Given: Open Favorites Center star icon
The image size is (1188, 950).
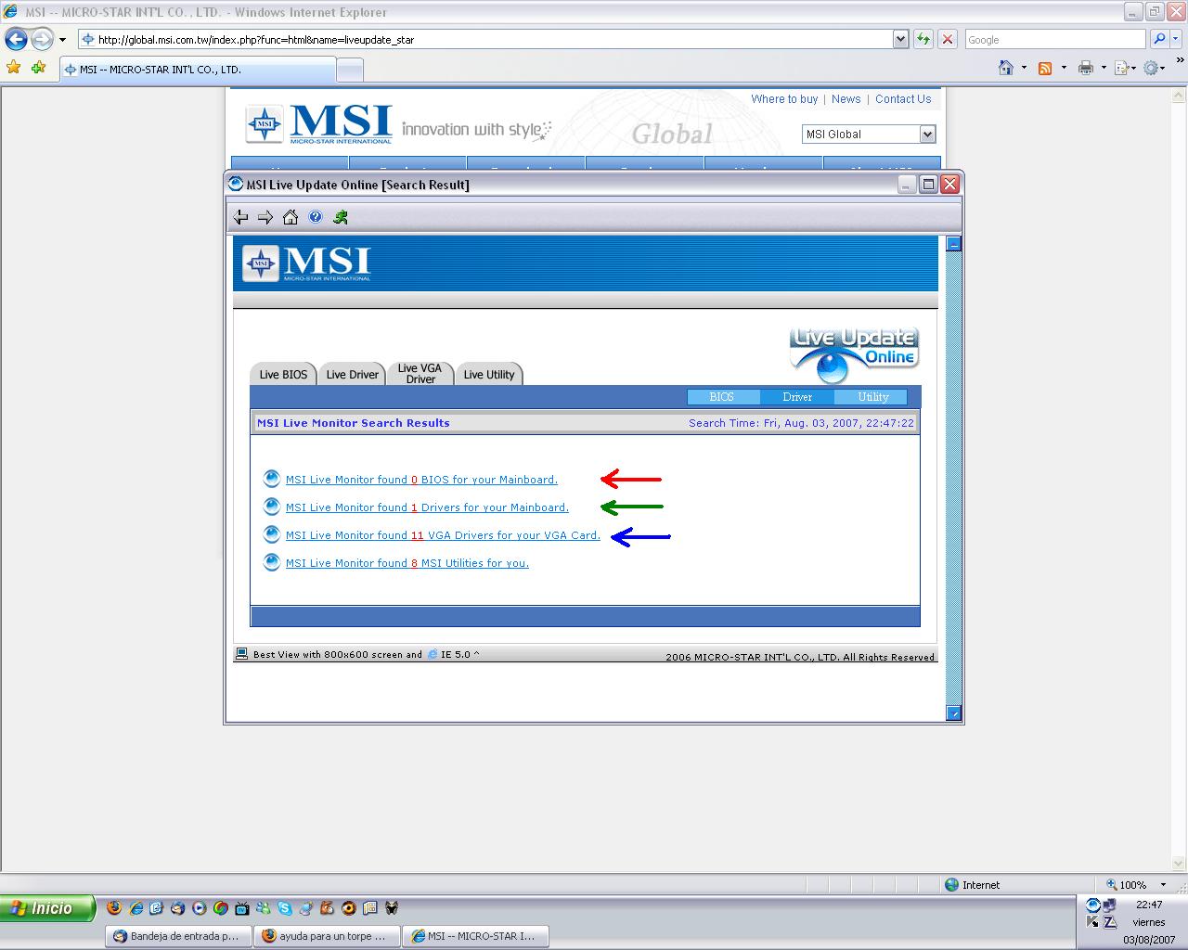Looking at the screenshot, I should pos(14,68).
